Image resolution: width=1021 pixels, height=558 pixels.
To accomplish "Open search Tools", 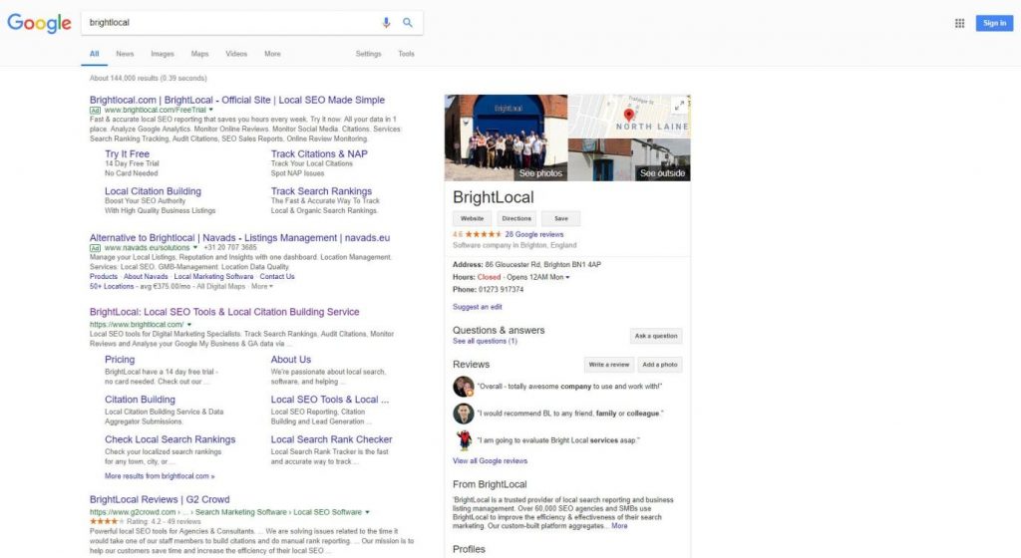I will coord(407,54).
